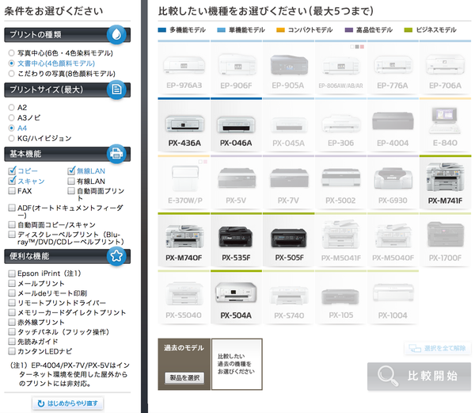Check 先読みガイド option
The width and height of the screenshot is (475, 413).
pos(12,342)
